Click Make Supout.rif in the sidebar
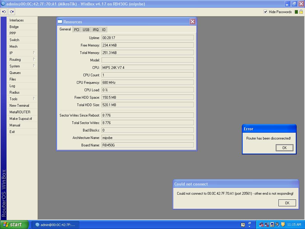This screenshot has height=229, width=305. coord(22,119)
